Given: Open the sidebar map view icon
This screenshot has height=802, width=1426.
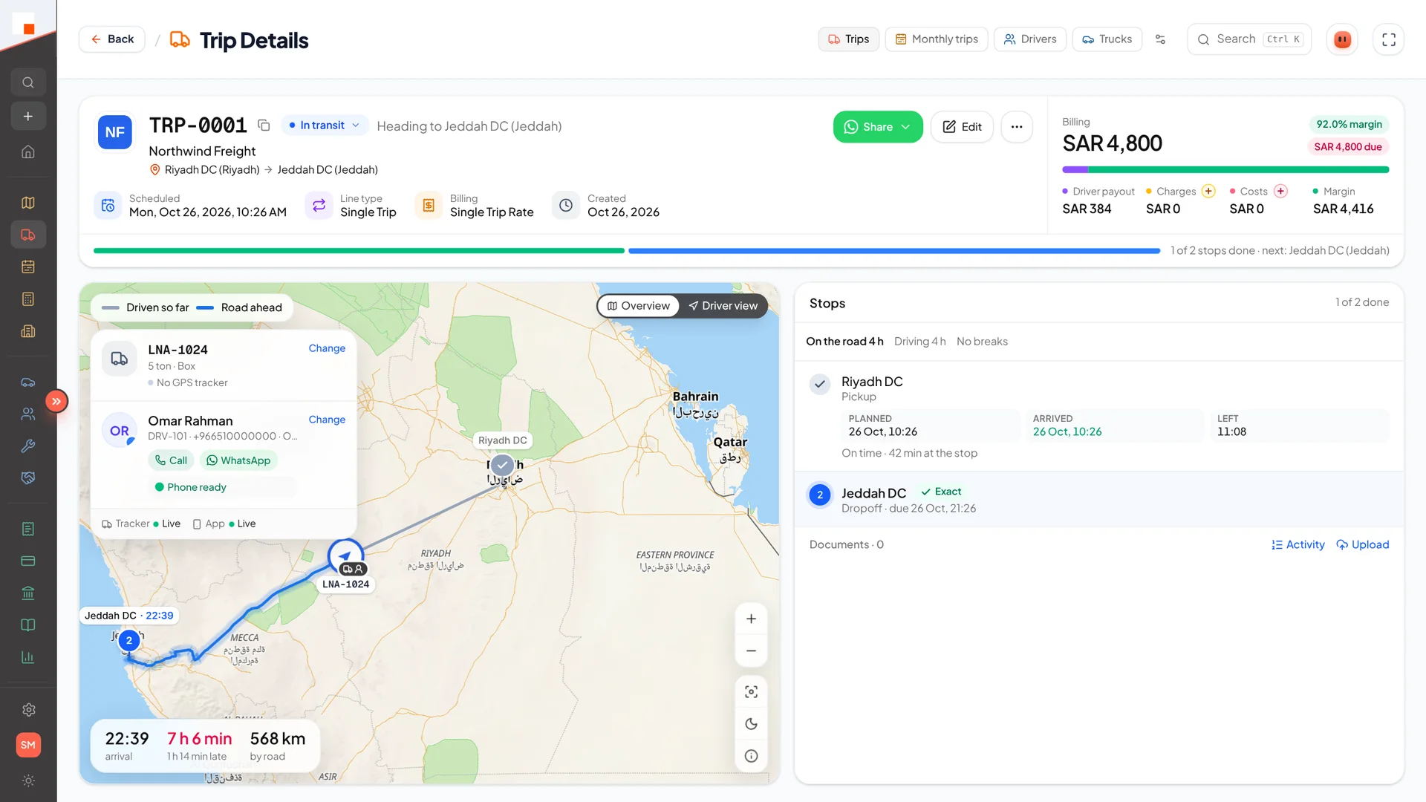Looking at the screenshot, I should point(28,203).
